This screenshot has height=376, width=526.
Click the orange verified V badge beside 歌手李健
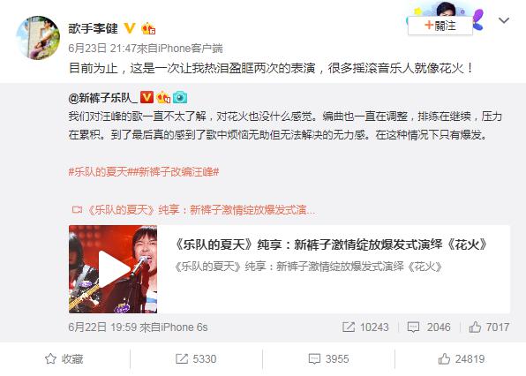pyautogui.click(x=130, y=28)
